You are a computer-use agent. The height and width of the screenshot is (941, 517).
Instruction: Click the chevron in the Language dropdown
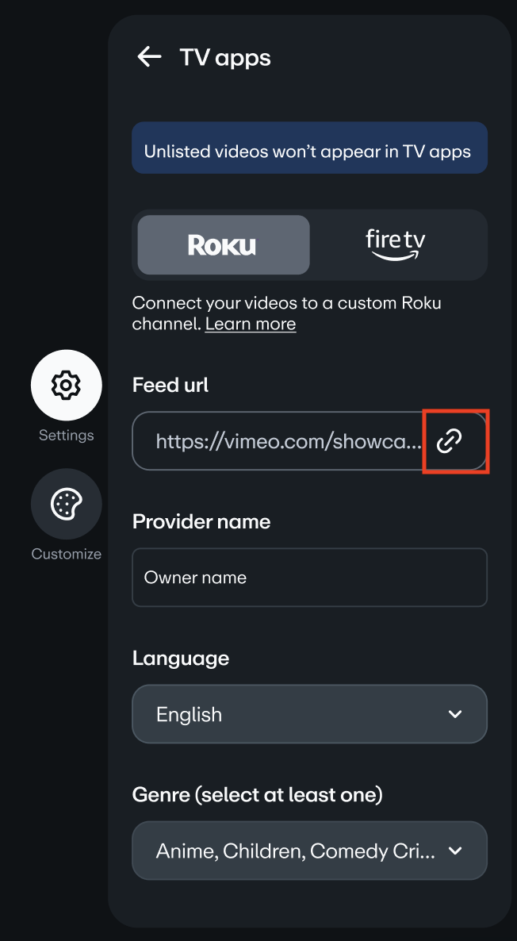455,714
